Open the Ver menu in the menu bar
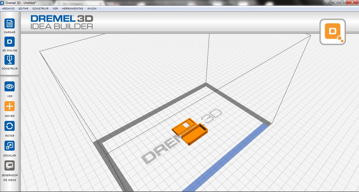Screen dimensions: 359x192 pos(55,8)
